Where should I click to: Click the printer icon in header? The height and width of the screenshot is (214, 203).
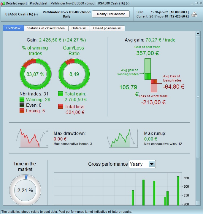pos(194,14)
